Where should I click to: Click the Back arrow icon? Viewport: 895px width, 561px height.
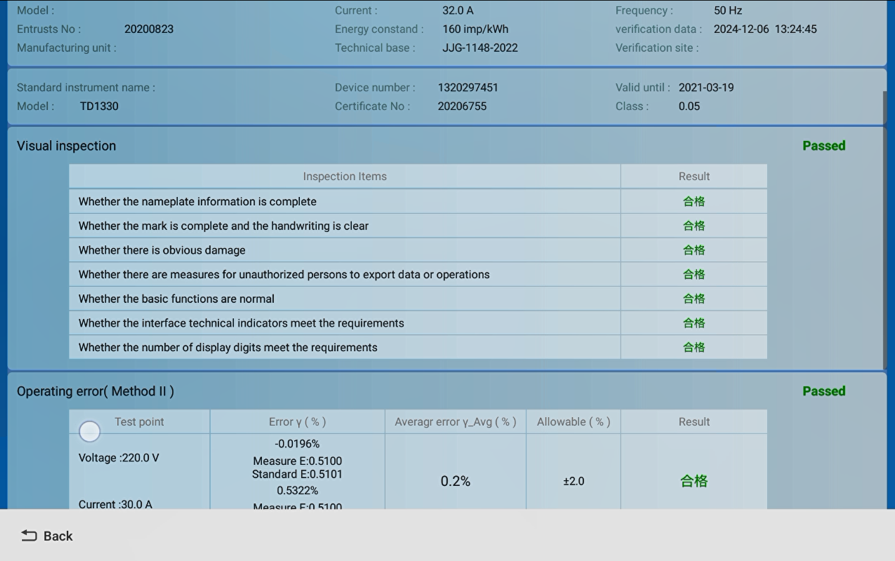[x=29, y=535]
